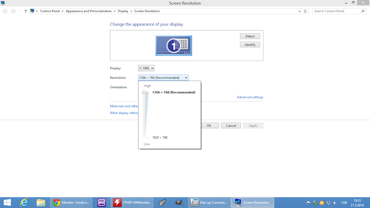This screenshot has width=370, height=208.
Task: Go up one level with Up arrow
Action: coord(26,11)
